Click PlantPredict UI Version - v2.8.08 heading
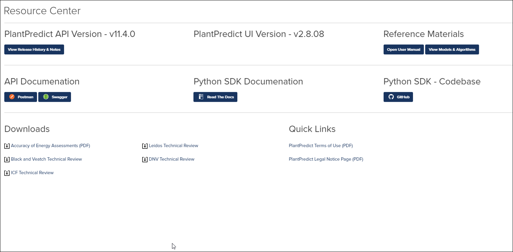The image size is (513, 252). (259, 34)
